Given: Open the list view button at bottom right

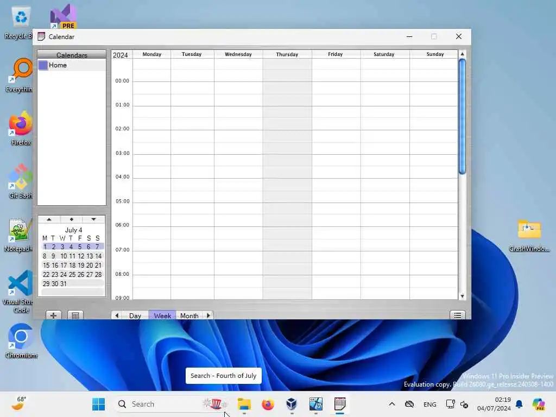Looking at the screenshot, I should coord(457,315).
